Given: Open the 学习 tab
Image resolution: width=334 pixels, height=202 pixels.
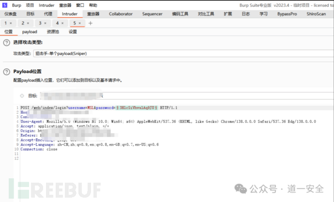Looking at the screenshot, I should point(263,14).
